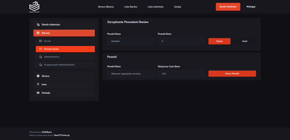The width and height of the screenshot is (290, 140).
Task: Open Lista Banów in top navigation
Action: tap(131, 7)
